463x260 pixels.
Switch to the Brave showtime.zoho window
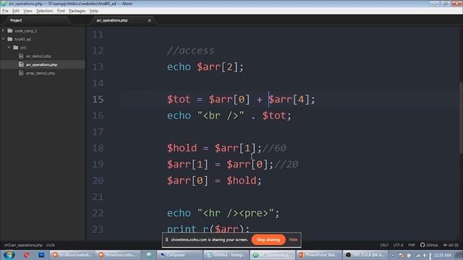click(119, 255)
